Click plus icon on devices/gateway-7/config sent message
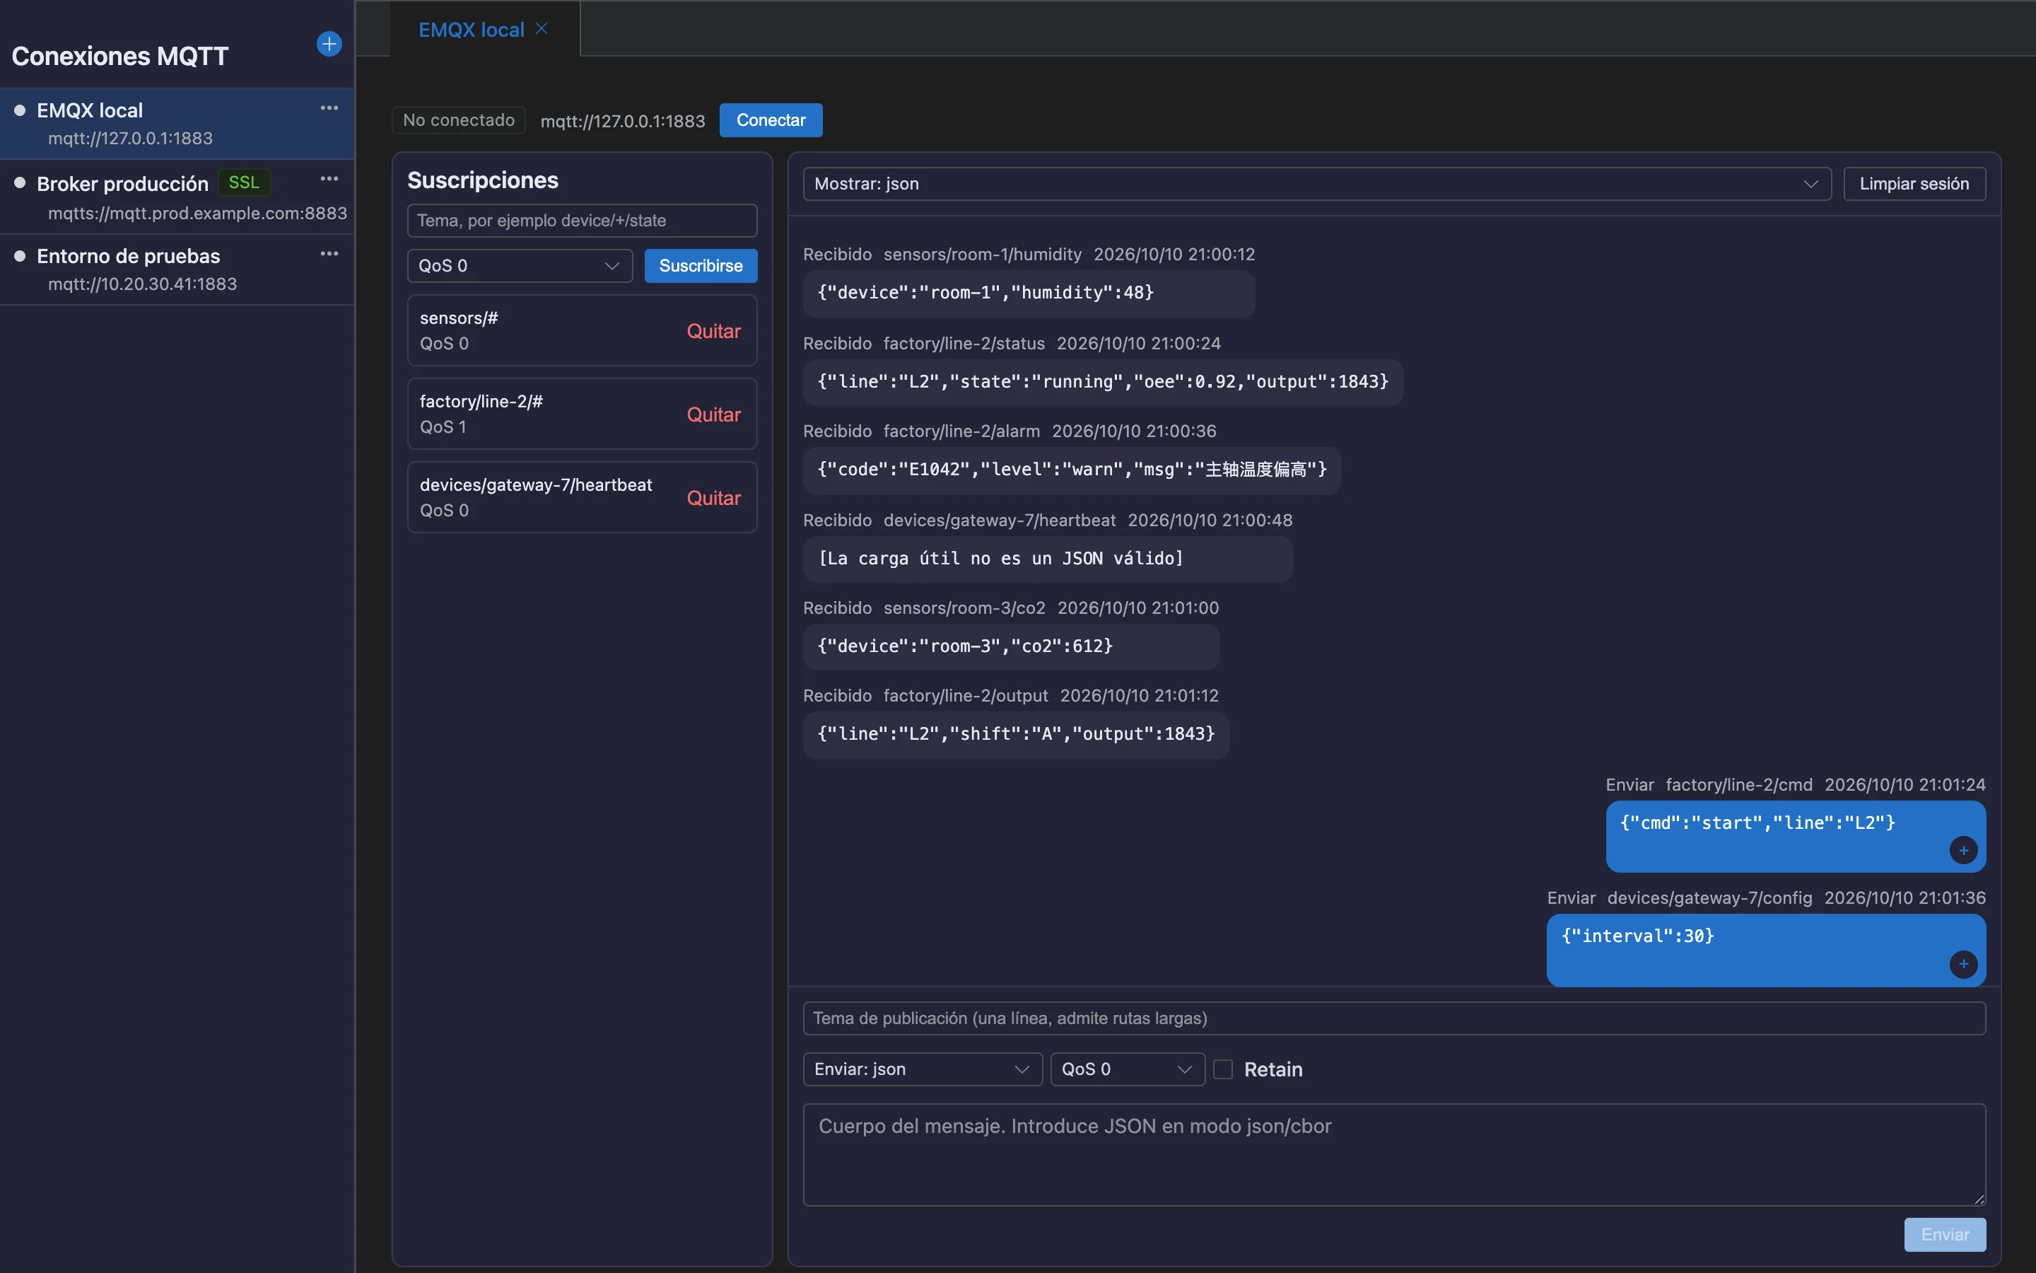The width and height of the screenshot is (2036, 1273). 1964,964
